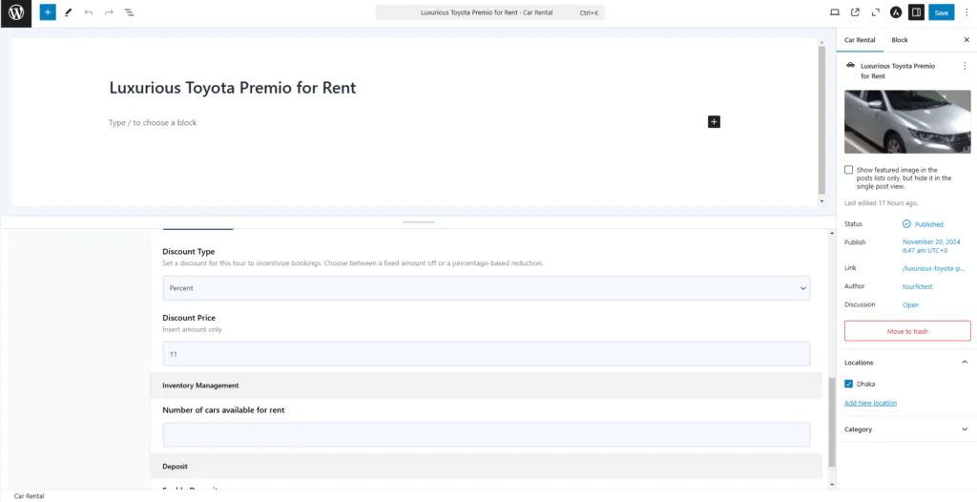
Task: Uncheck the Dhaka location checkbox
Action: [x=848, y=384]
